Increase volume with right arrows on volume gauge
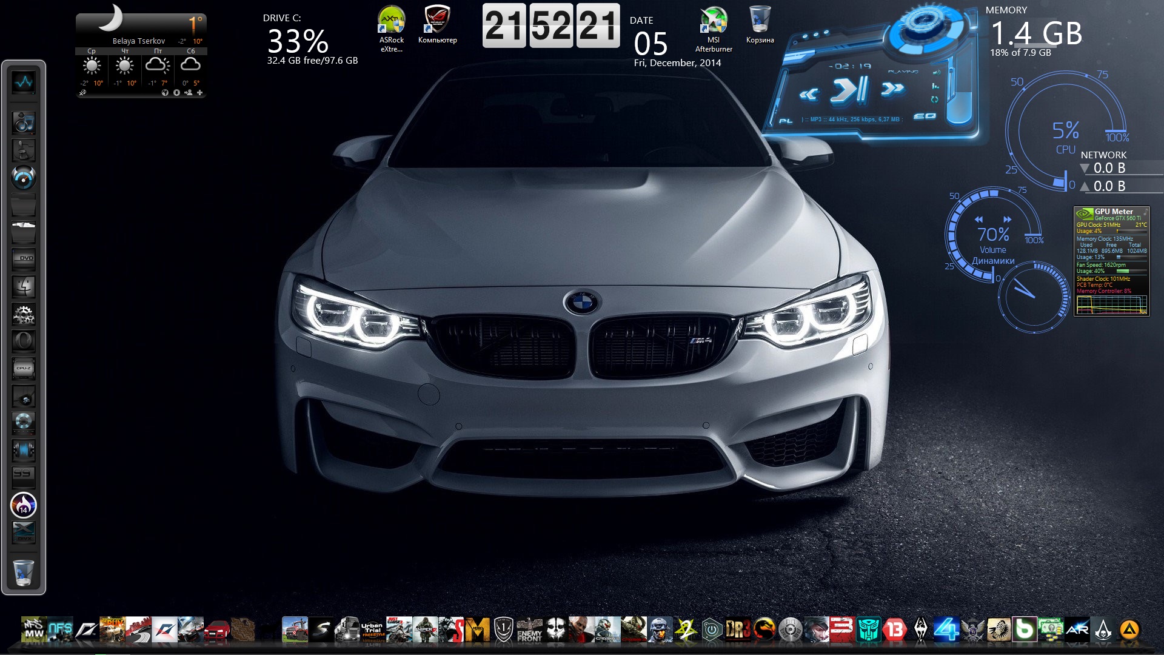This screenshot has width=1164, height=655. point(1008,219)
